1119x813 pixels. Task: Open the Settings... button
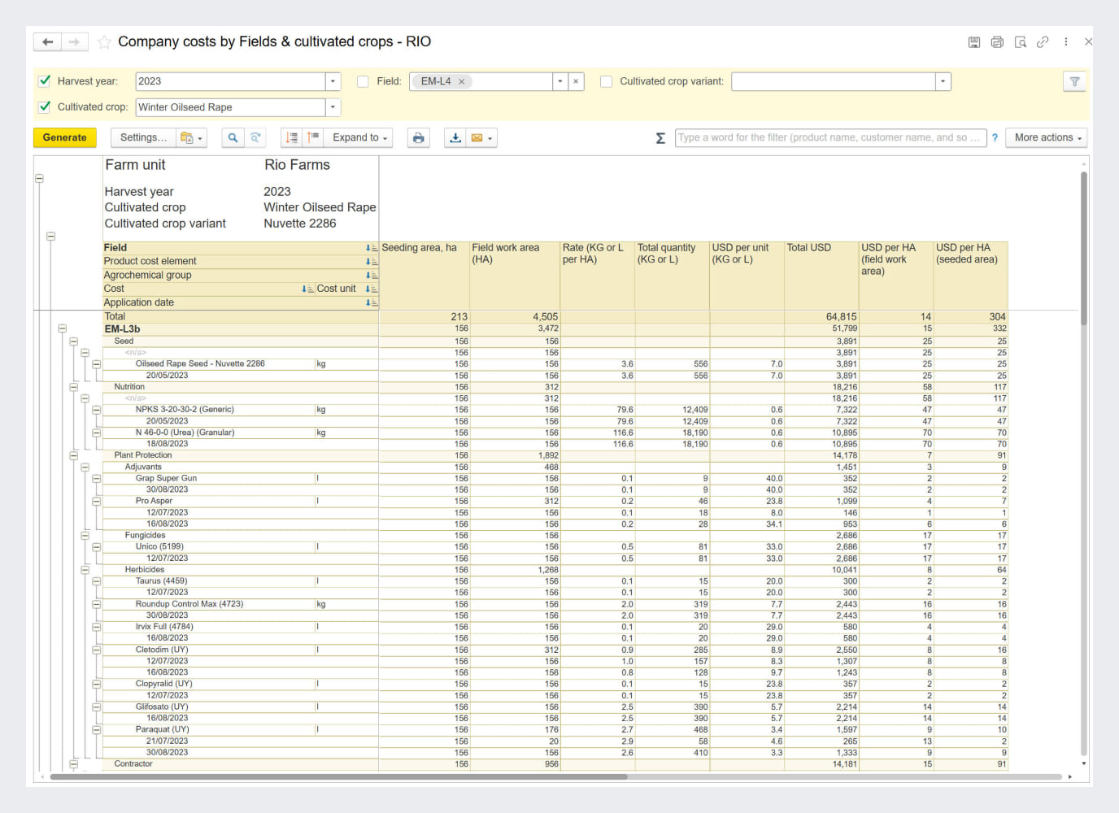point(143,138)
